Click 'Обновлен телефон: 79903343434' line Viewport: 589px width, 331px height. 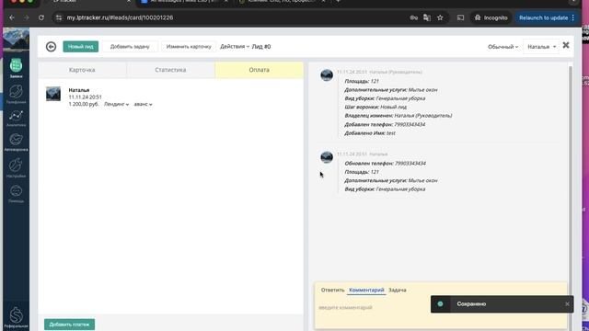[385, 164]
